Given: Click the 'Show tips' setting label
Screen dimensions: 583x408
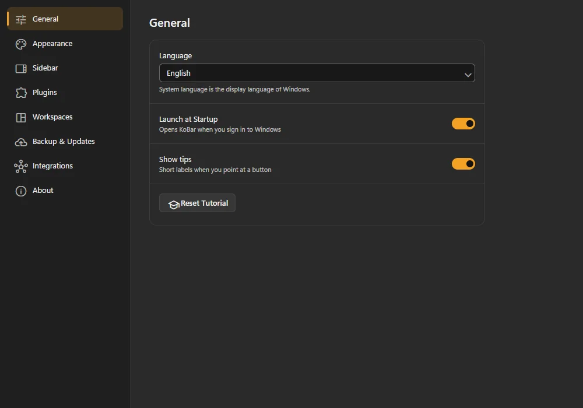Looking at the screenshot, I should pos(175,159).
